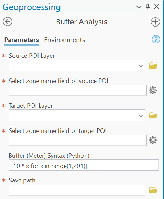
Task: Switch to the Environments tab
Action: click(64, 40)
